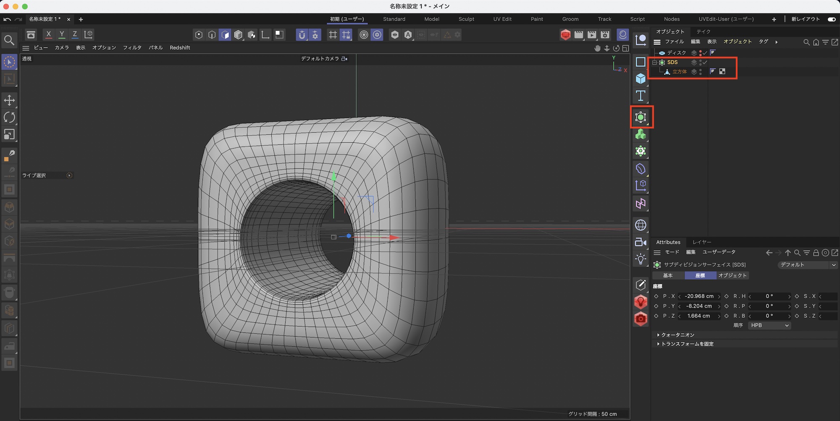Select the Move tool in left toolbar

pos(9,100)
